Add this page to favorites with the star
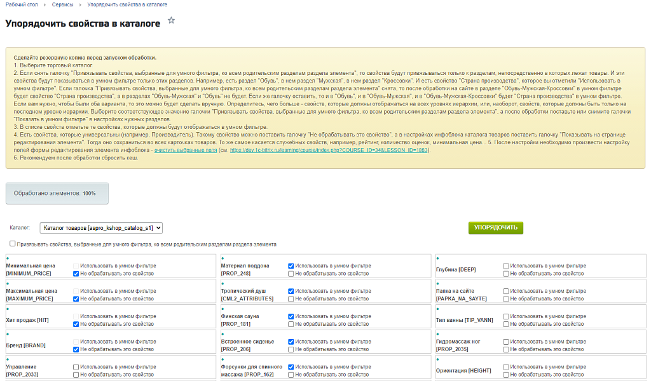 coord(171,21)
